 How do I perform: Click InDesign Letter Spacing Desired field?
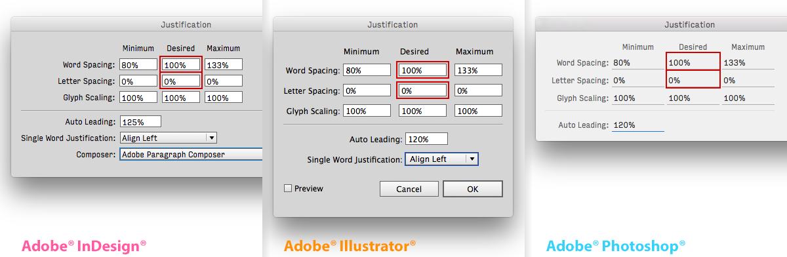click(181, 81)
